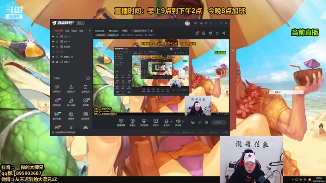
Task: Click the go-live status button
Action: [x=219, y=122]
